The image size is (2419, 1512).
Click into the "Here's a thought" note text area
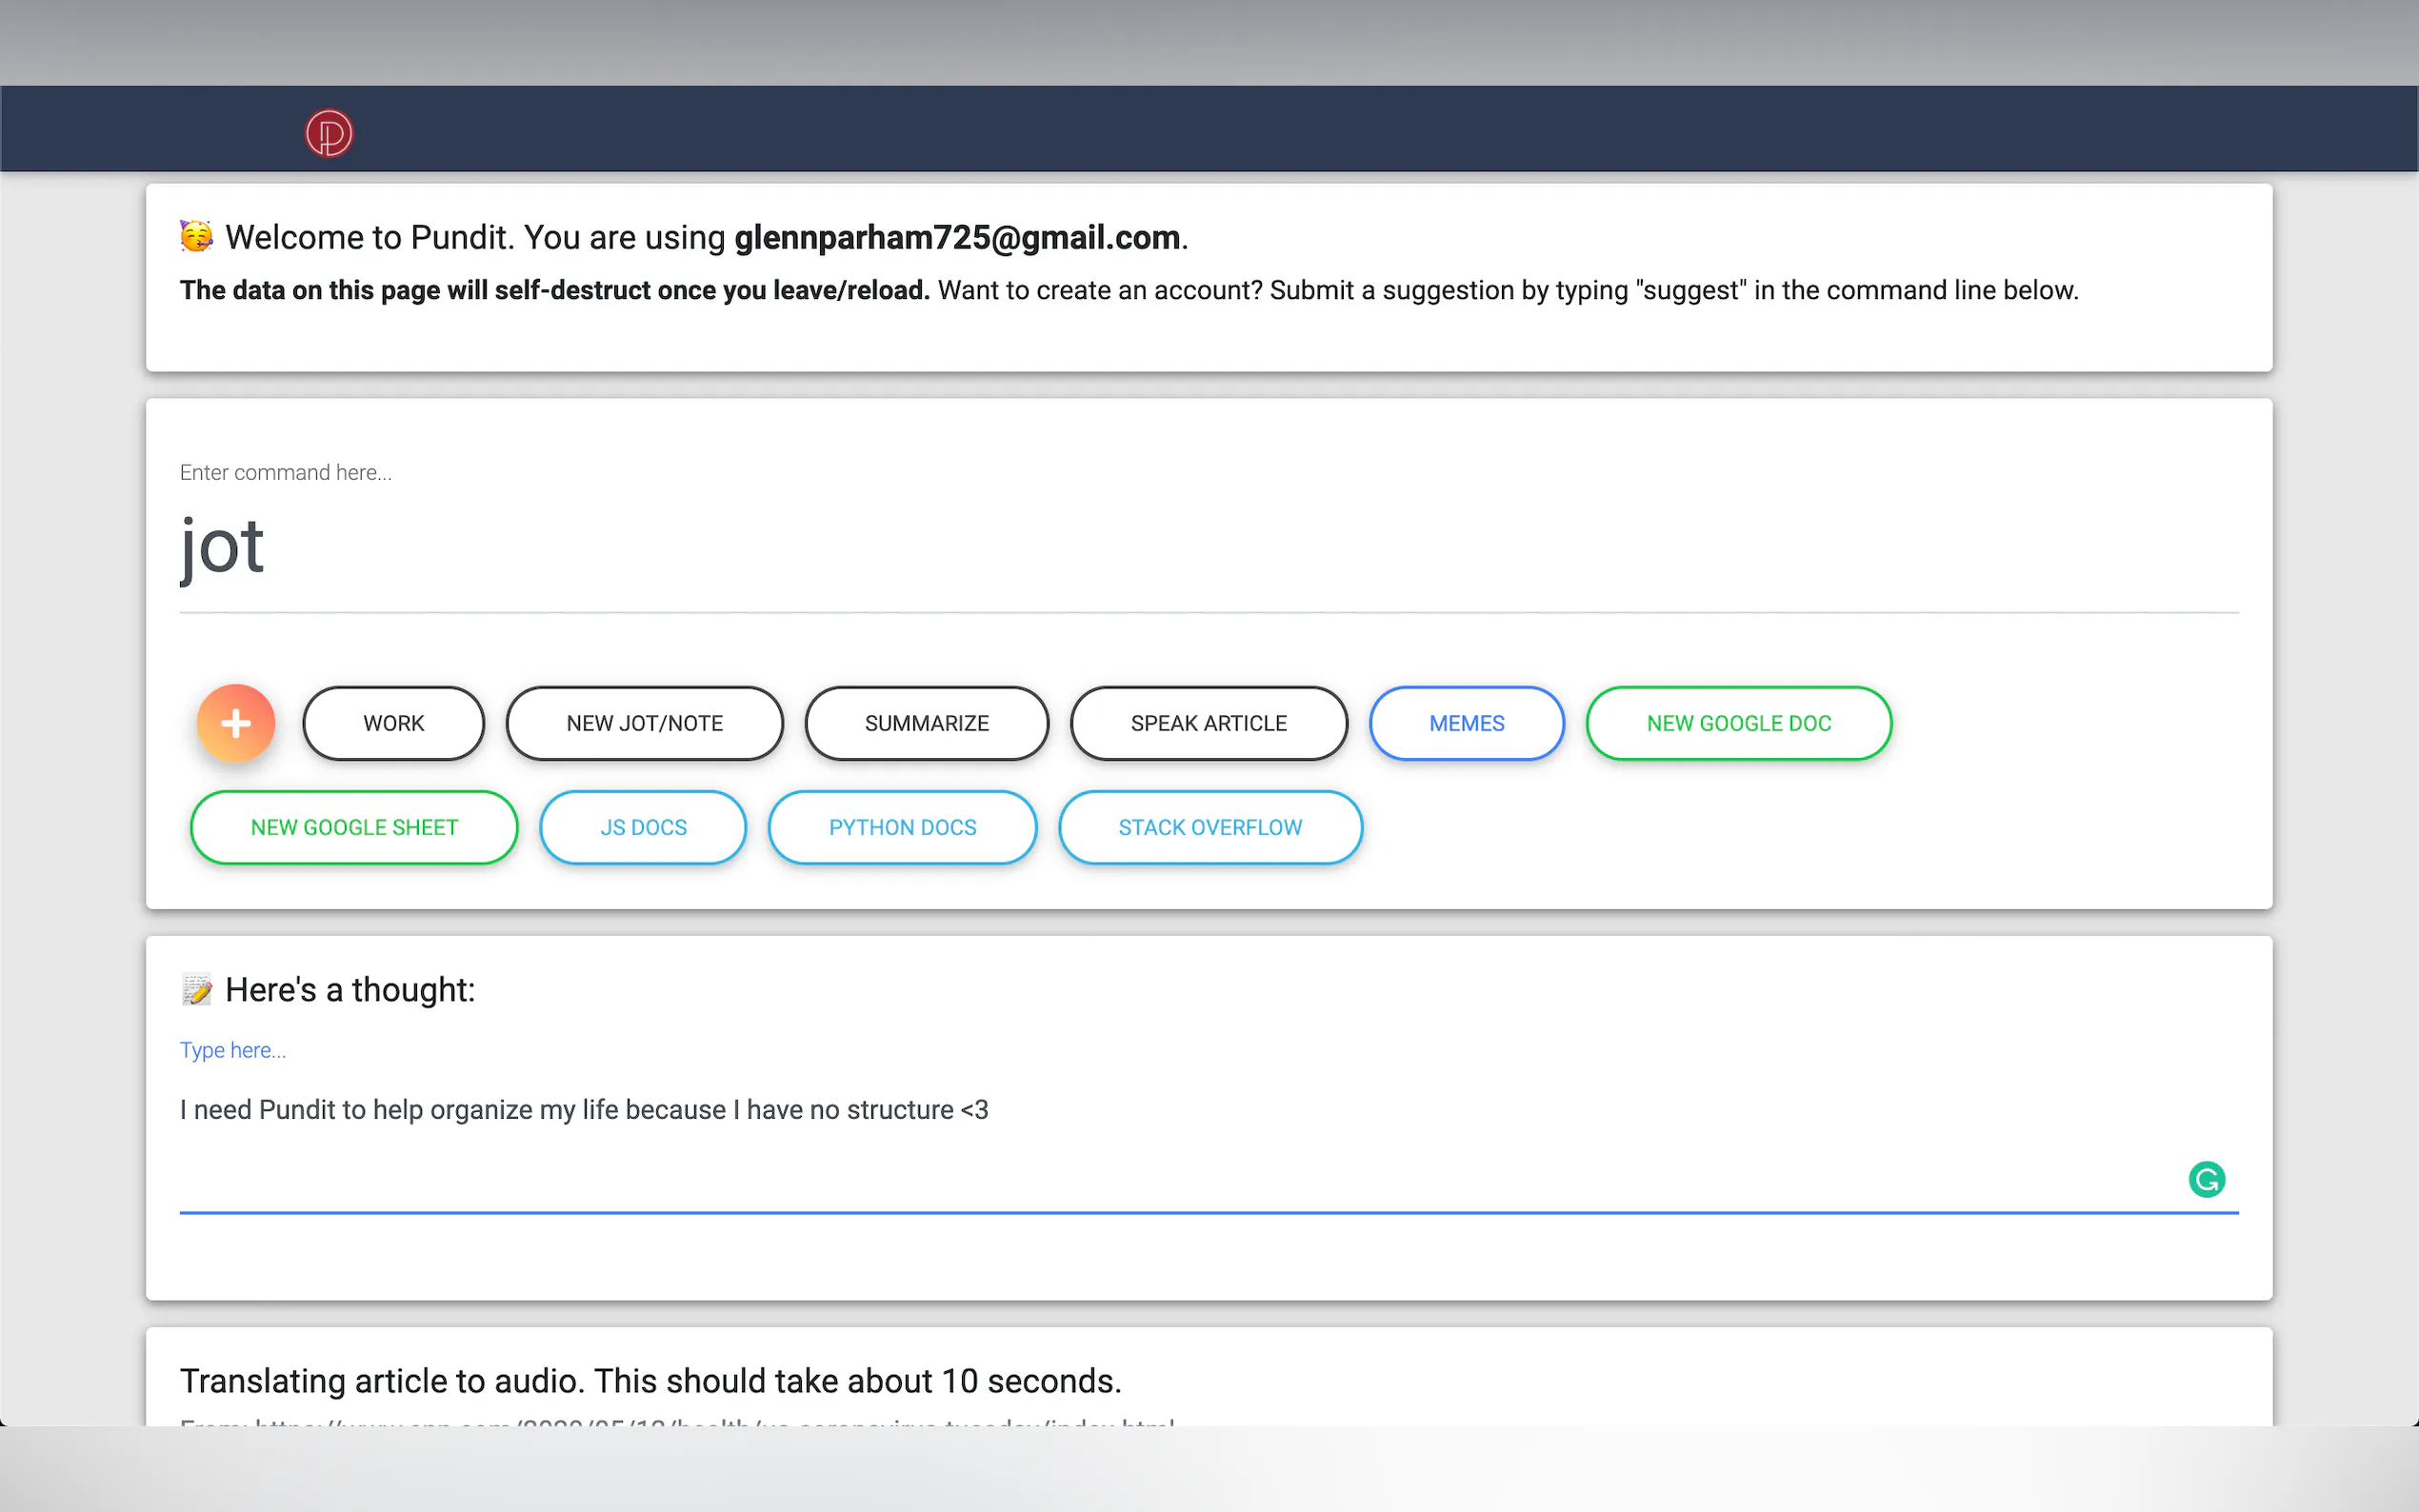pyautogui.click(x=1209, y=1145)
